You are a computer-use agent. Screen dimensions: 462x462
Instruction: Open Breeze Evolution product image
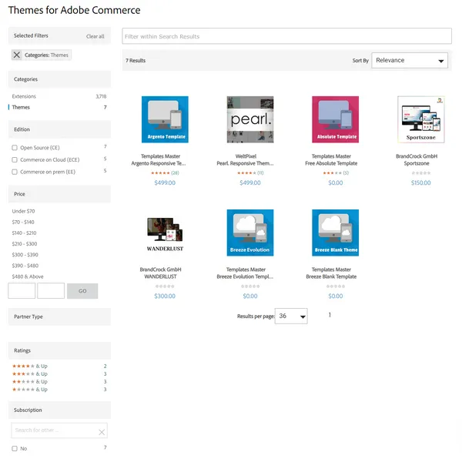click(250, 233)
